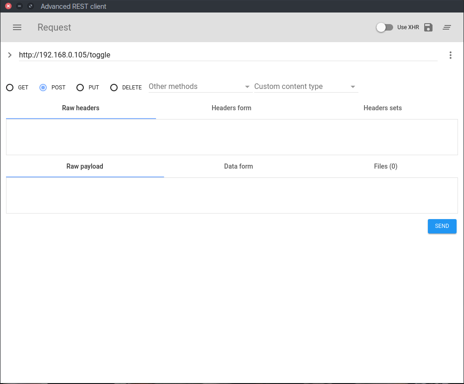
Task: Click the save request floppy icon
Action: tap(428, 27)
